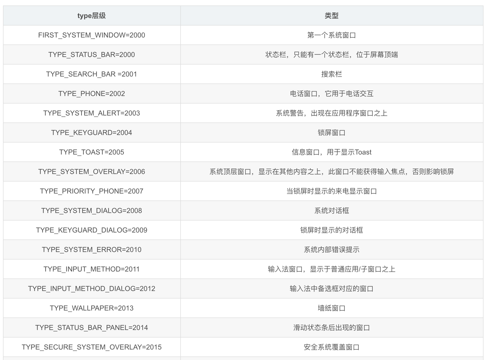Click the FIRST_SYSTEM_WINDOW=2000 cell
Screen dimensions: 491x360
click(x=91, y=35)
